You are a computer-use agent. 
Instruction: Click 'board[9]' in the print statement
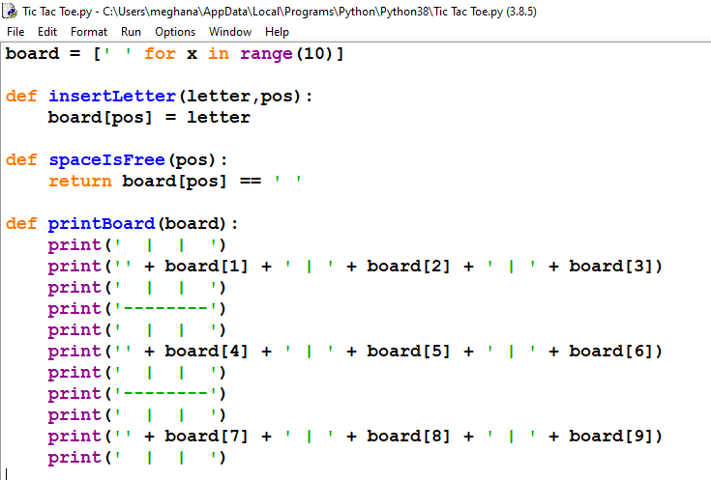[610, 437]
